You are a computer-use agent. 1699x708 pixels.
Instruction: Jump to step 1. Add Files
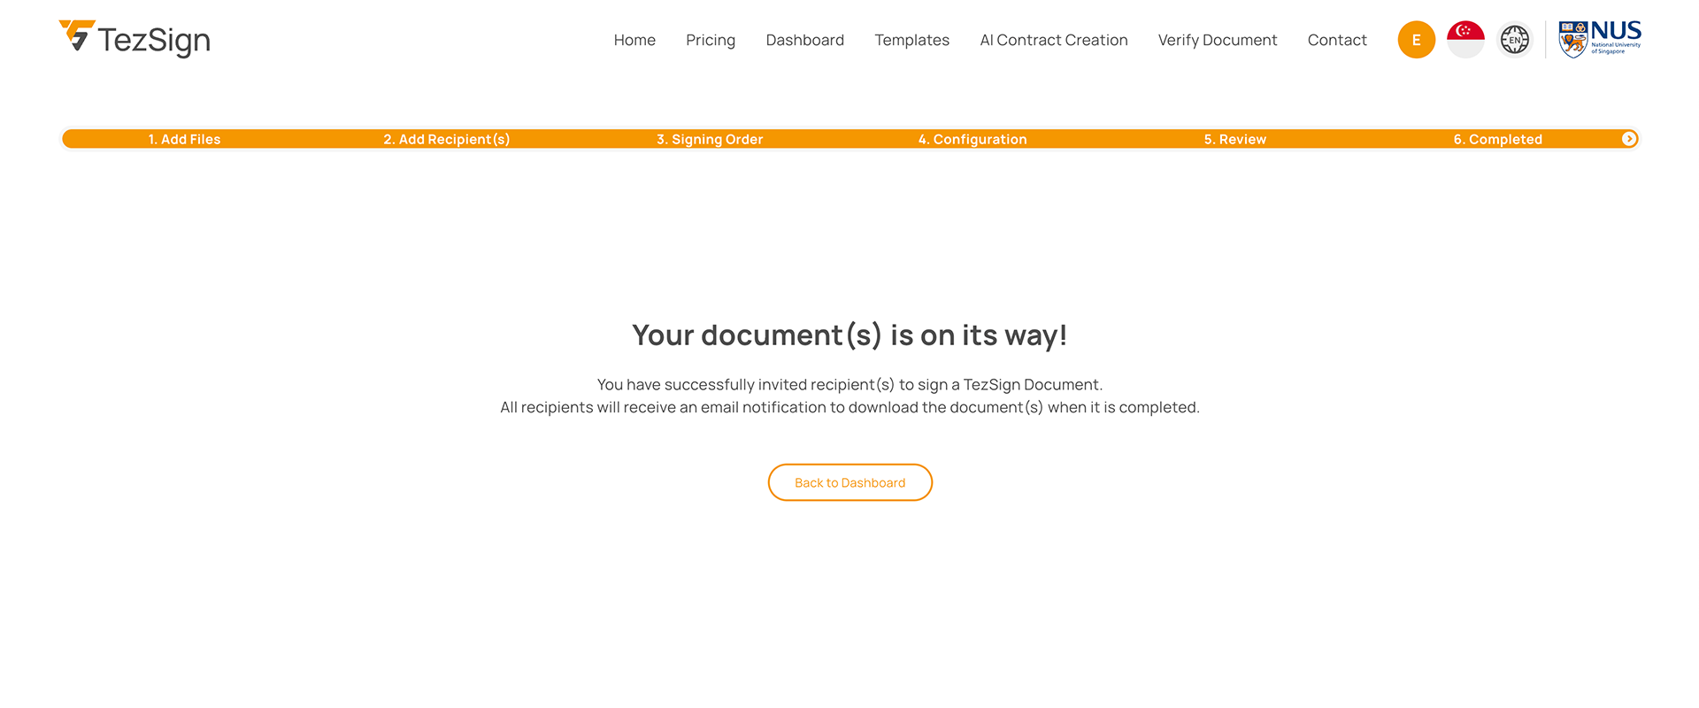click(184, 139)
